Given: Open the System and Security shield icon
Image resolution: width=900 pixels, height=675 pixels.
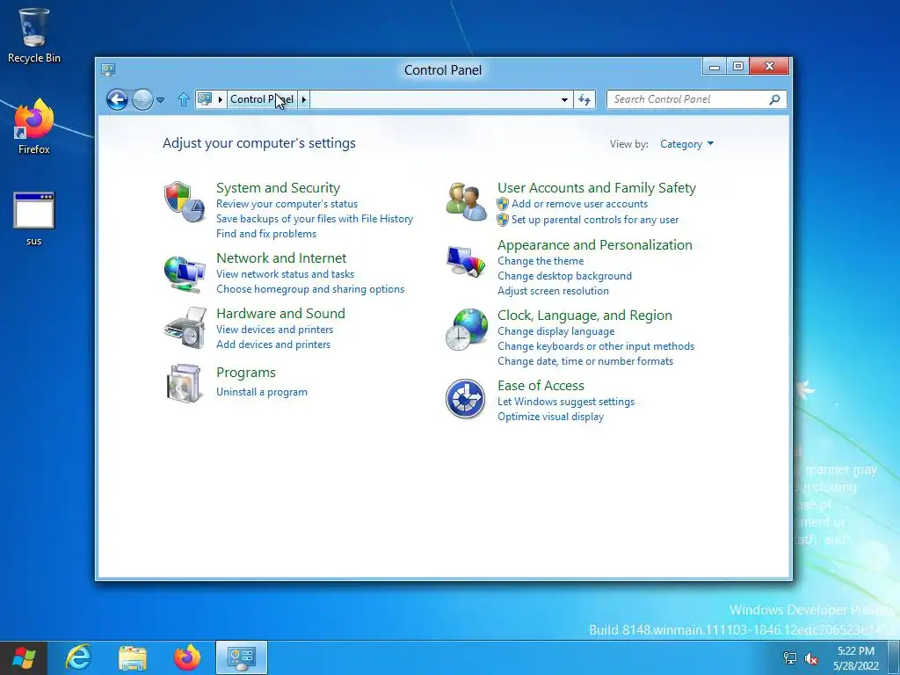Looking at the screenshot, I should [x=185, y=202].
